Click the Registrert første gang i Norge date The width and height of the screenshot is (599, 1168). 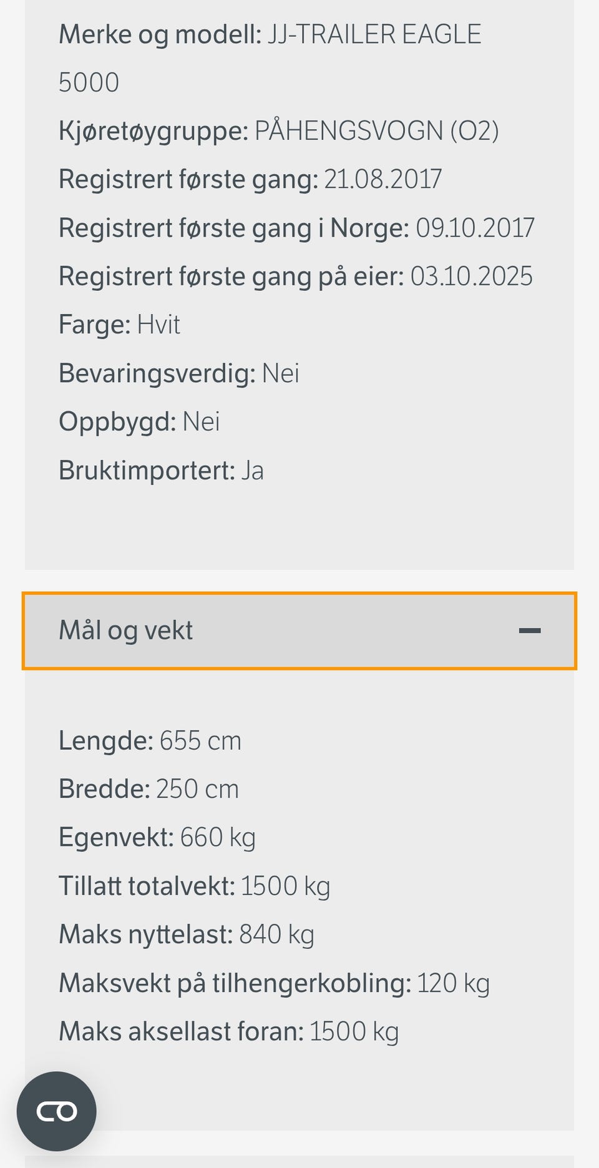[474, 227]
